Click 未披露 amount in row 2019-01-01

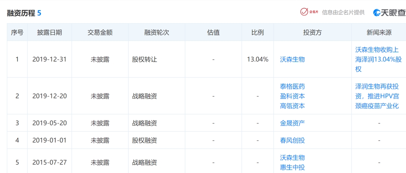[100, 140]
